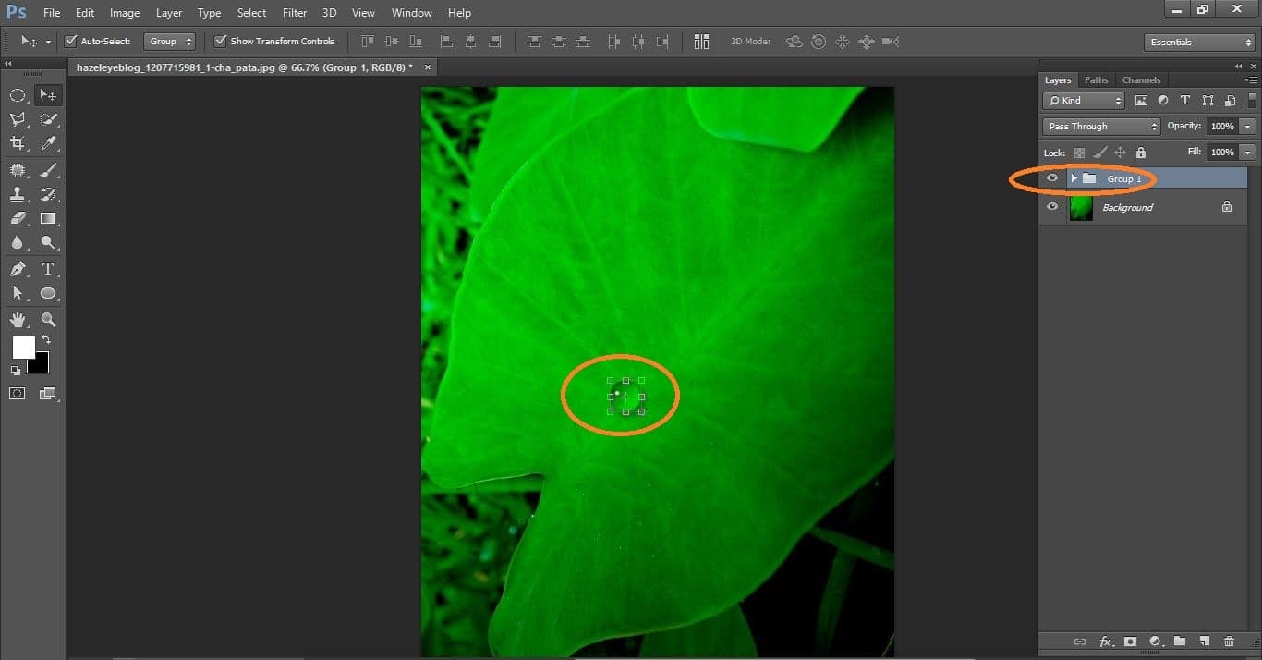Click the Background layer thumbnail
This screenshot has height=660, width=1262.
point(1082,207)
